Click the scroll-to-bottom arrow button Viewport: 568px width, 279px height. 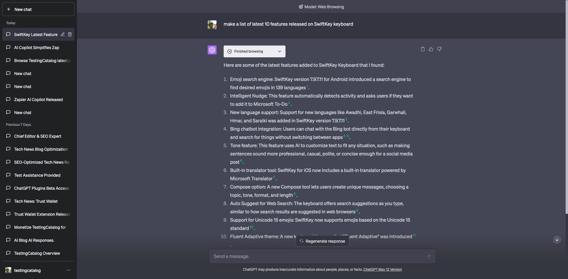pyautogui.click(x=557, y=240)
